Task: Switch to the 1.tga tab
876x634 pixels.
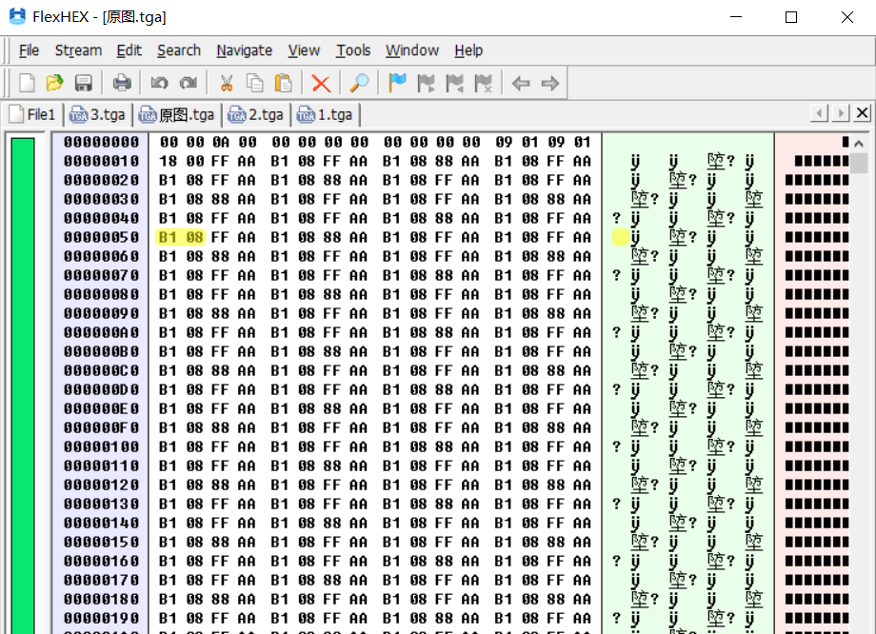Action: click(x=325, y=114)
